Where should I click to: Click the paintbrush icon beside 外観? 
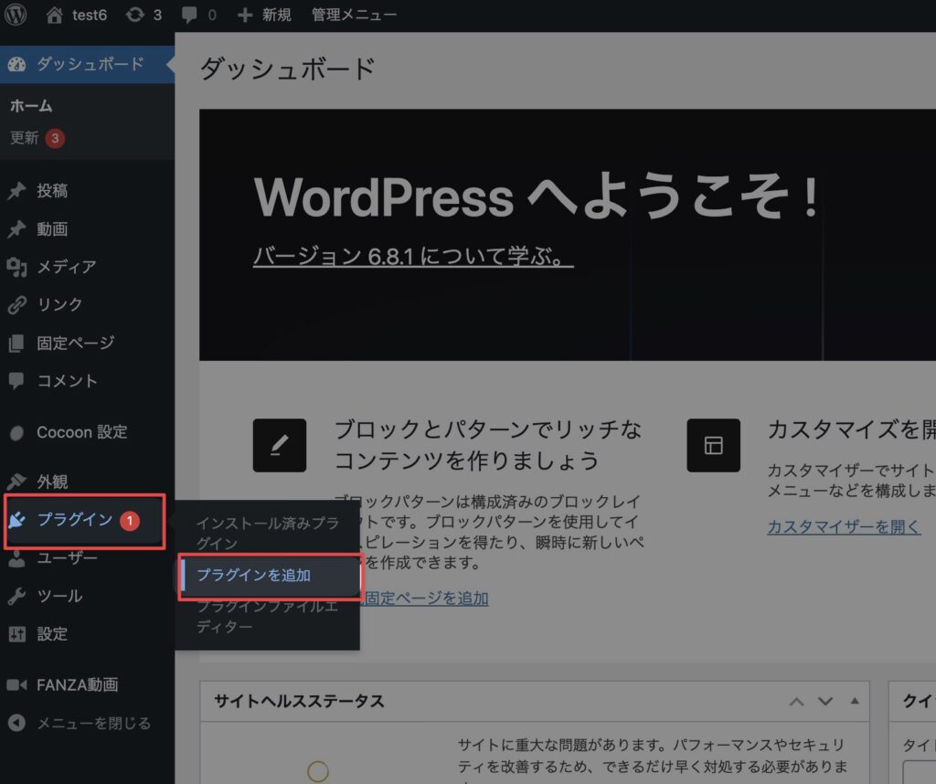[16, 482]
